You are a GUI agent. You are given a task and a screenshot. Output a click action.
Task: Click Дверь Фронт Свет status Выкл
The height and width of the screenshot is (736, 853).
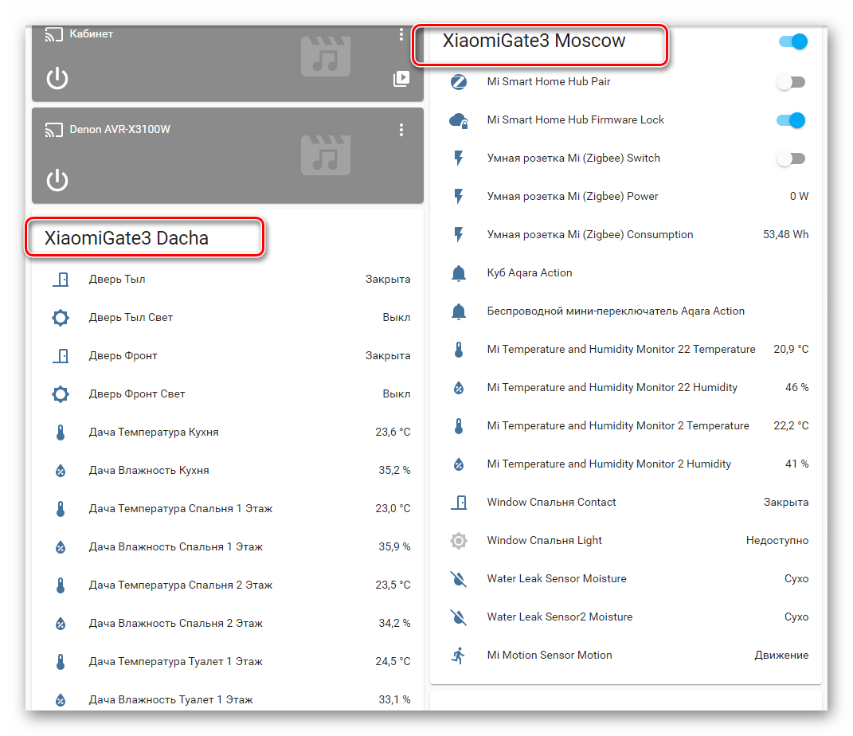(x=396, y=394)
